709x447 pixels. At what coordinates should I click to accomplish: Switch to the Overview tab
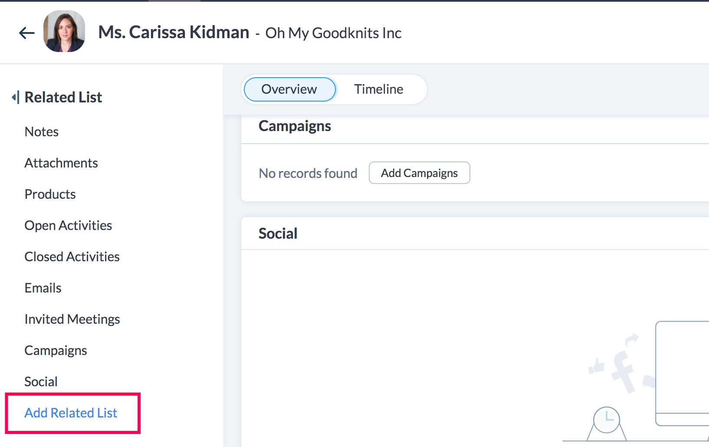[289, 89]
